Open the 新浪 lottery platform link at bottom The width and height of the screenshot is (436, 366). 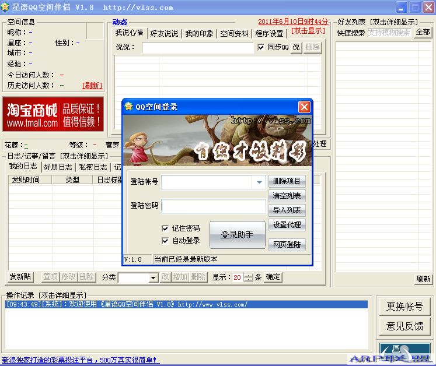click(79, 360)
